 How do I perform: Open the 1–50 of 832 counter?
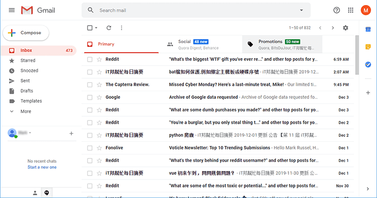click(300, 28)
